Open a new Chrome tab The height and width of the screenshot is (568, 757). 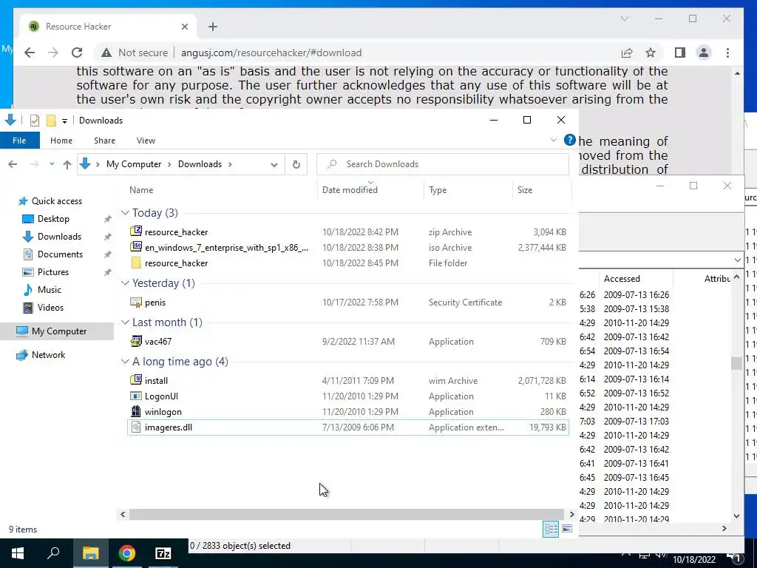(212, 27)
